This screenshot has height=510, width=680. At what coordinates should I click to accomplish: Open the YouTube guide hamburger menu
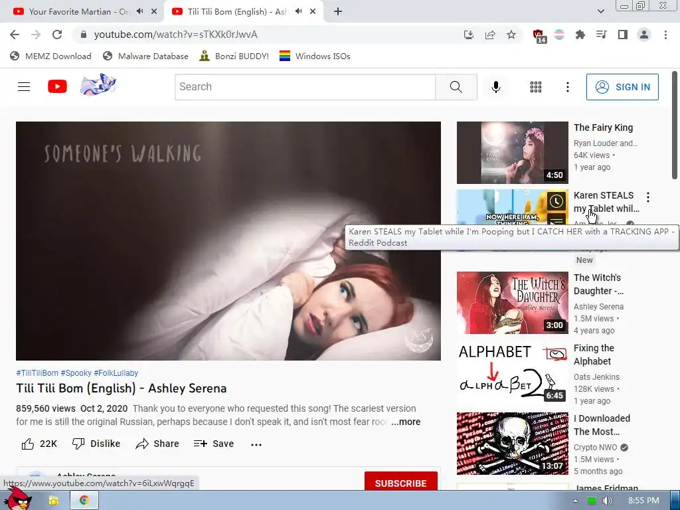click(x=24, y=87)
